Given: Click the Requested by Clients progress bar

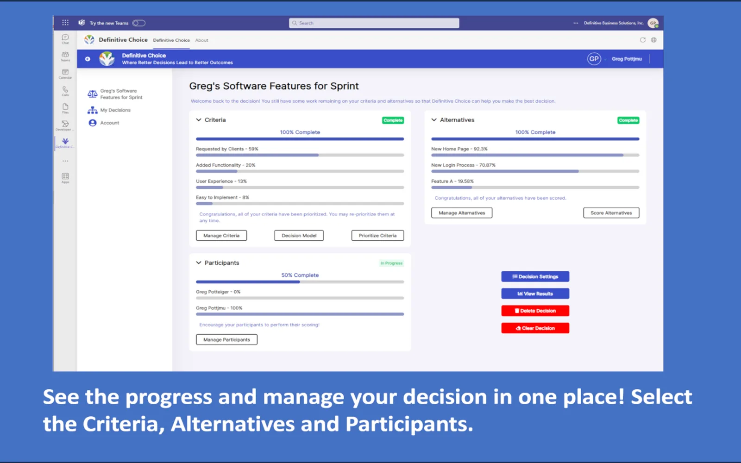Looking at the screenshot, I should pyautogui.click(x=300, y=155).
